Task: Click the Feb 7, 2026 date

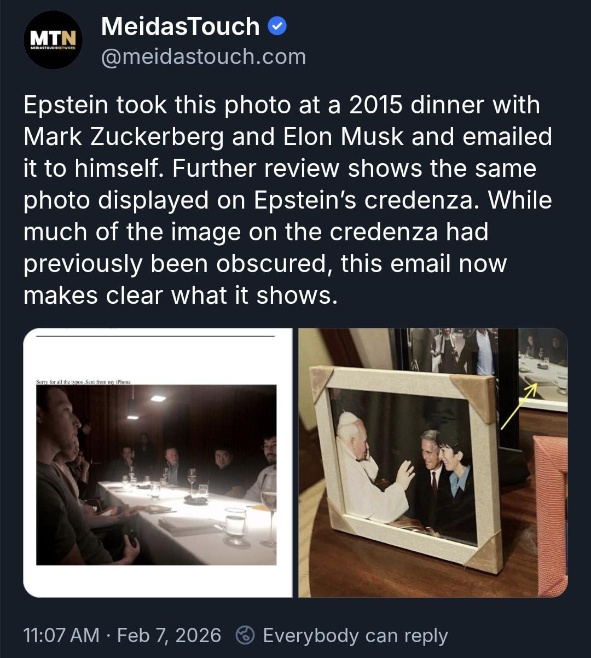Action: pyautogui.click(x=169, y=635)
